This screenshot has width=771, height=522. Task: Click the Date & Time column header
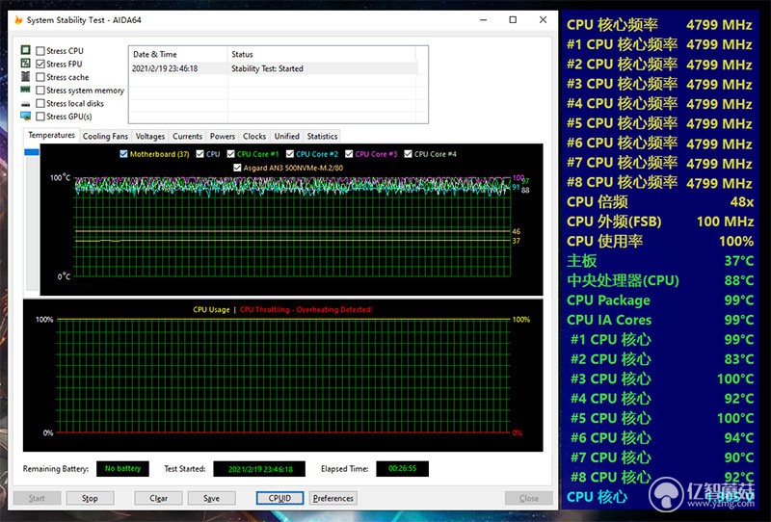click(178, 54)
